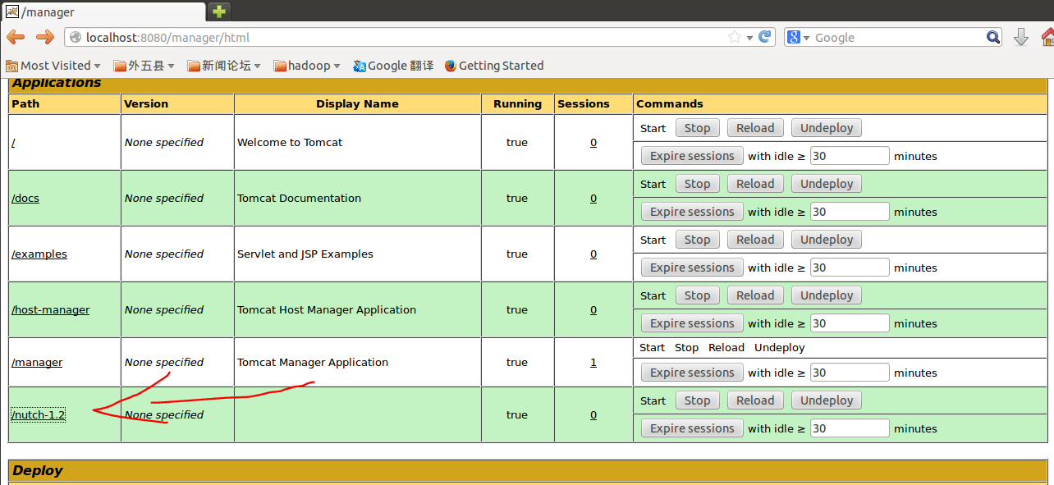Click the browser back arrow

[x=16, y=37]
